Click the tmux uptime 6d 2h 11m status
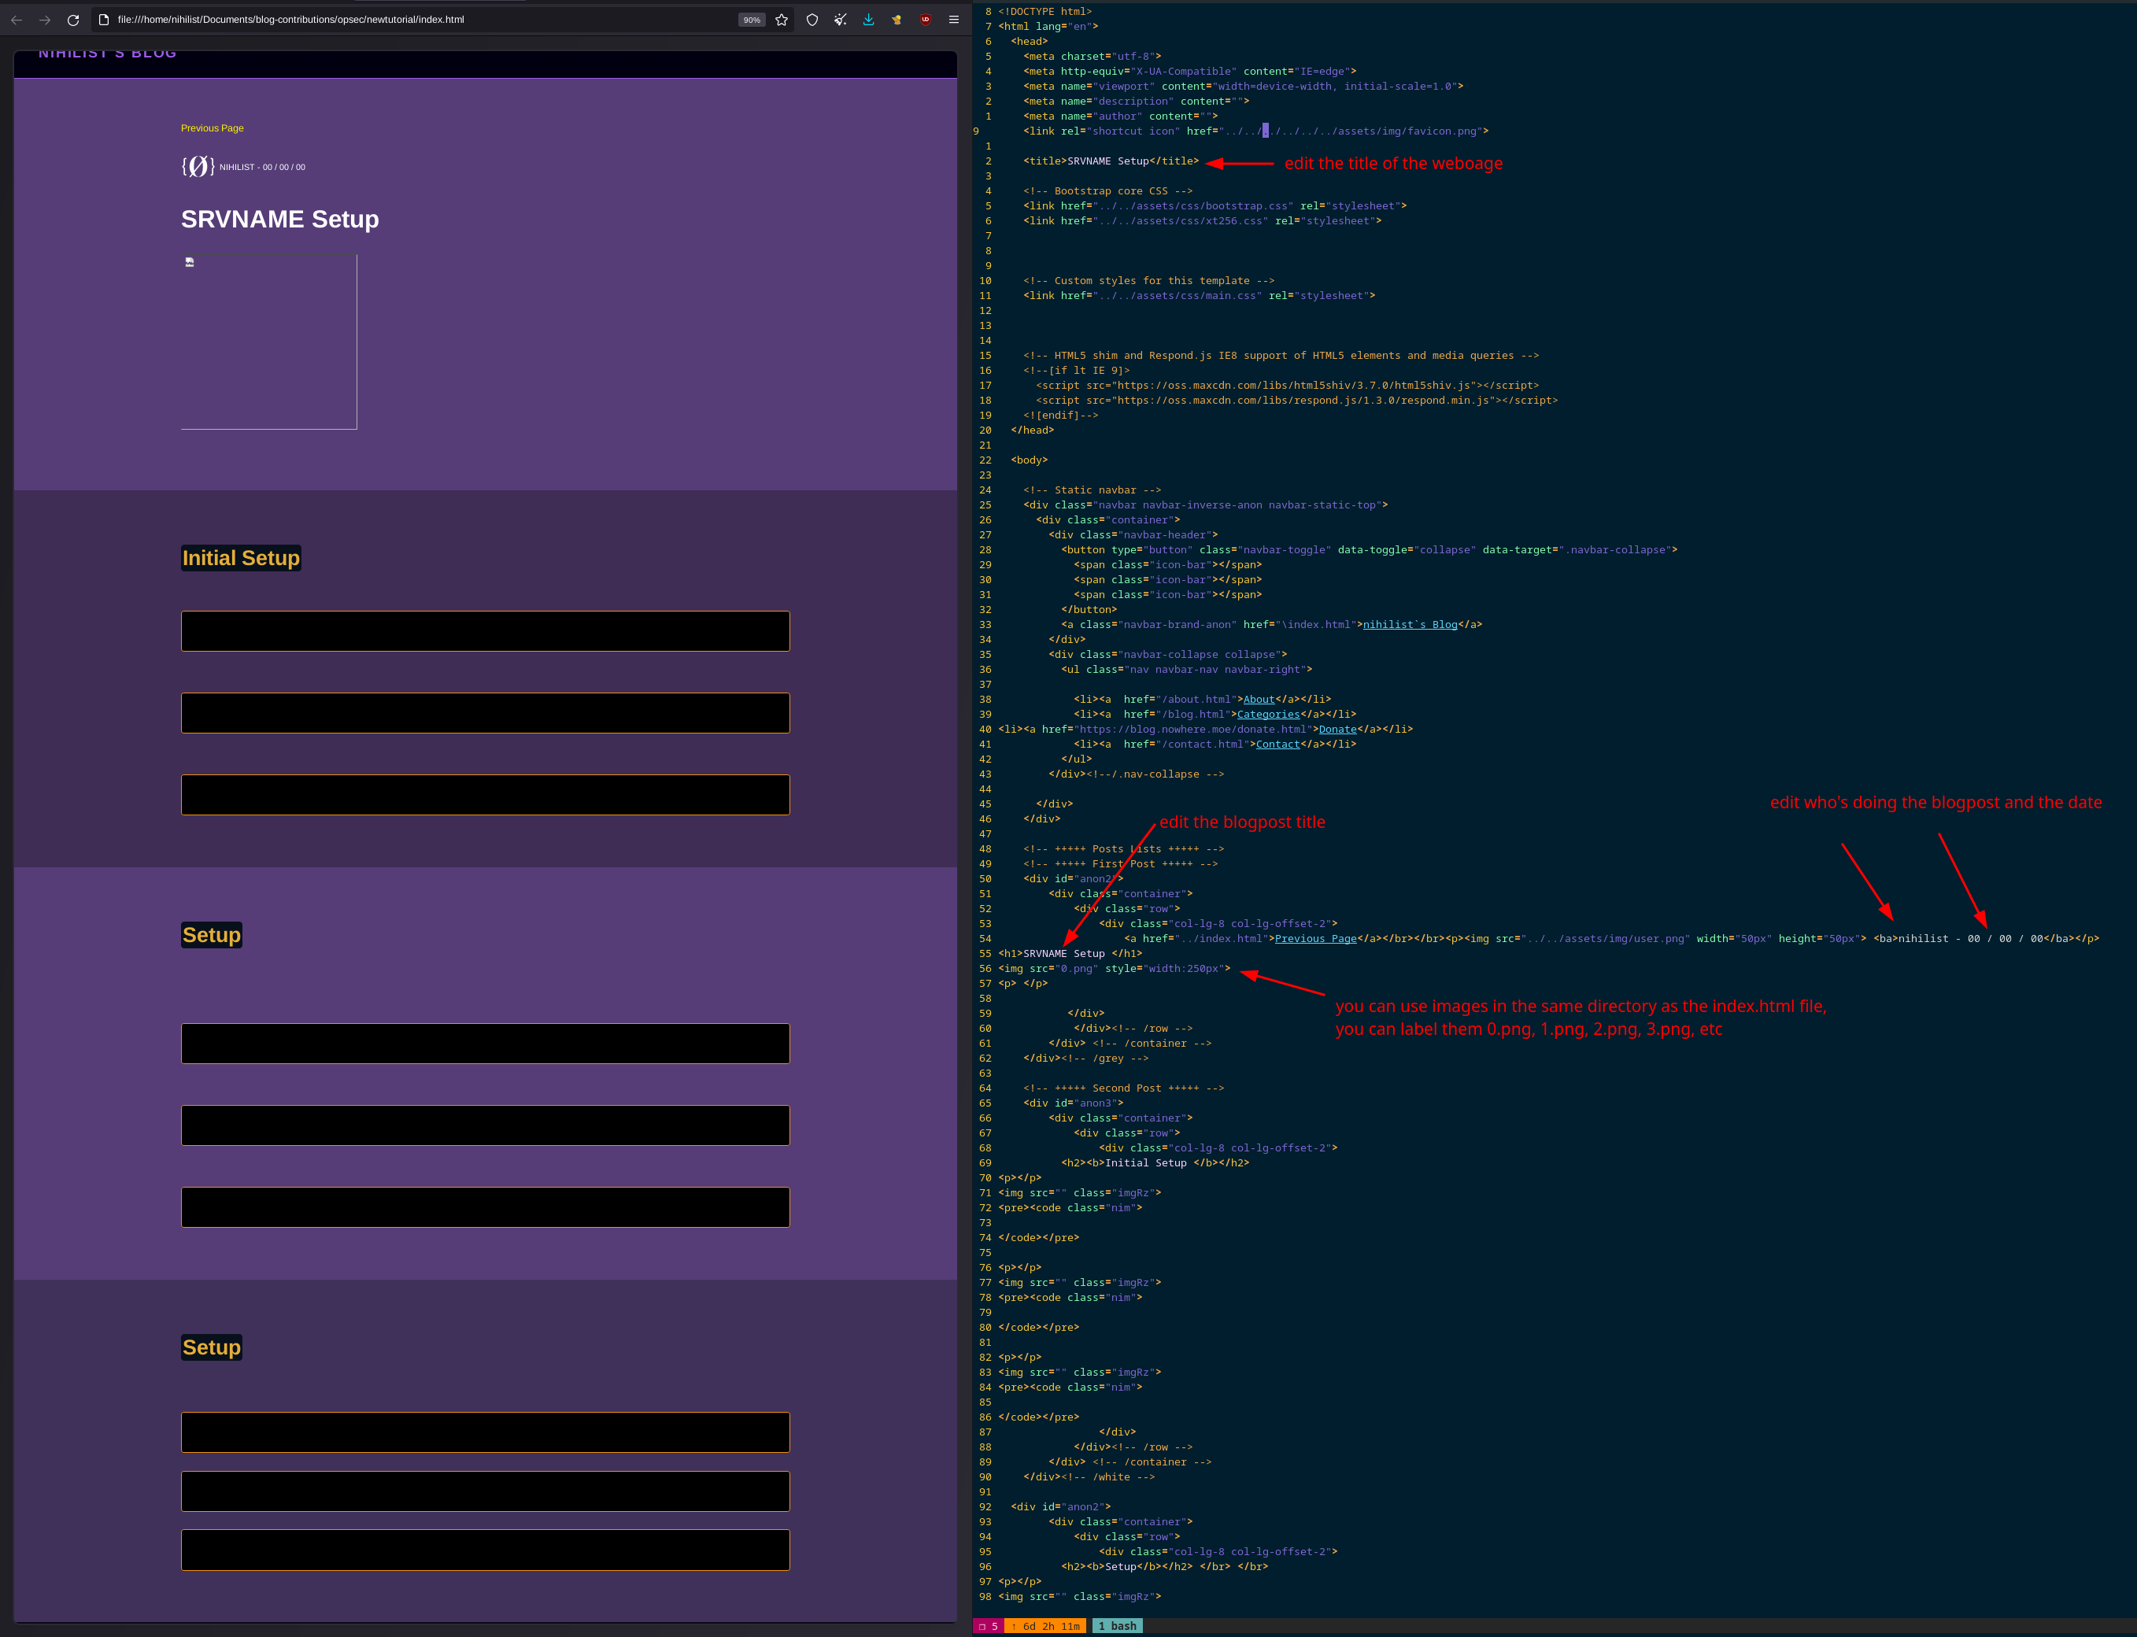Screen dimensions: 2137x1637 pyautogui.click(x=1045, y=1625)
